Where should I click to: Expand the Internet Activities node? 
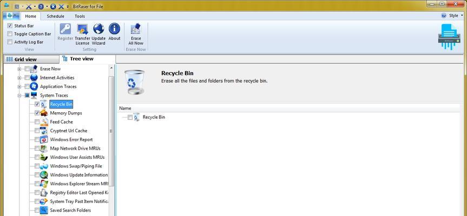click(19, 78)
